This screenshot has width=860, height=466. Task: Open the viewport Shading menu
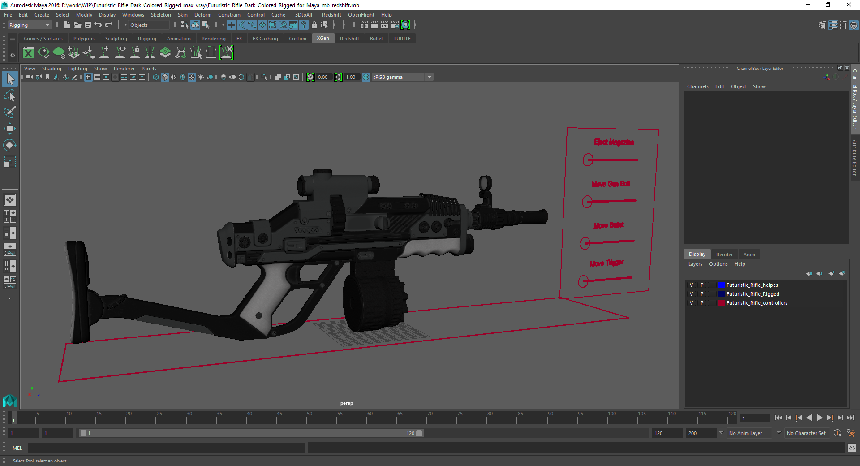[x=52, y=69]
